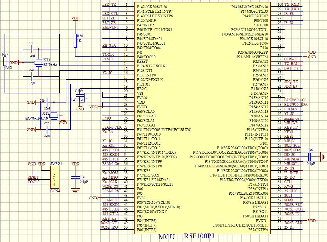This screenshot has width=327, height=242.
Task: Click the XT2 10MHz crystal symbol
Action: click(x=54, y=116)
